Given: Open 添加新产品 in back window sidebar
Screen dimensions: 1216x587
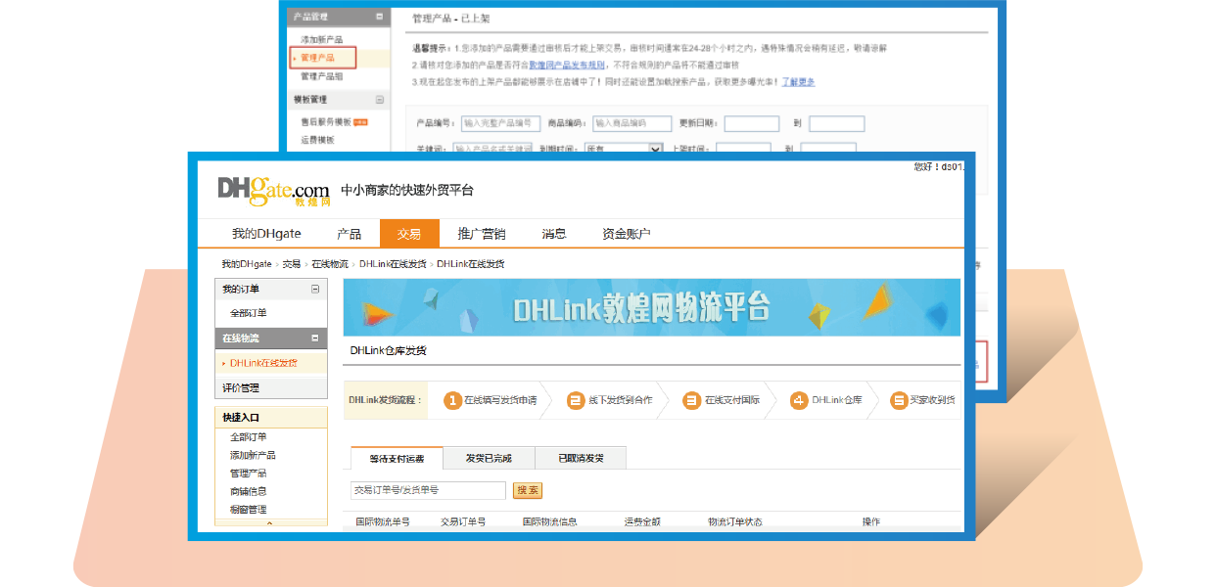Looking at the screenshot, I should pyautogui.click(x=322, y=40).
